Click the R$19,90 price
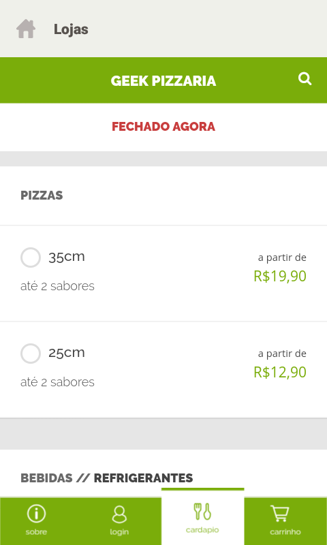327x545 pixels. point(280,277)
